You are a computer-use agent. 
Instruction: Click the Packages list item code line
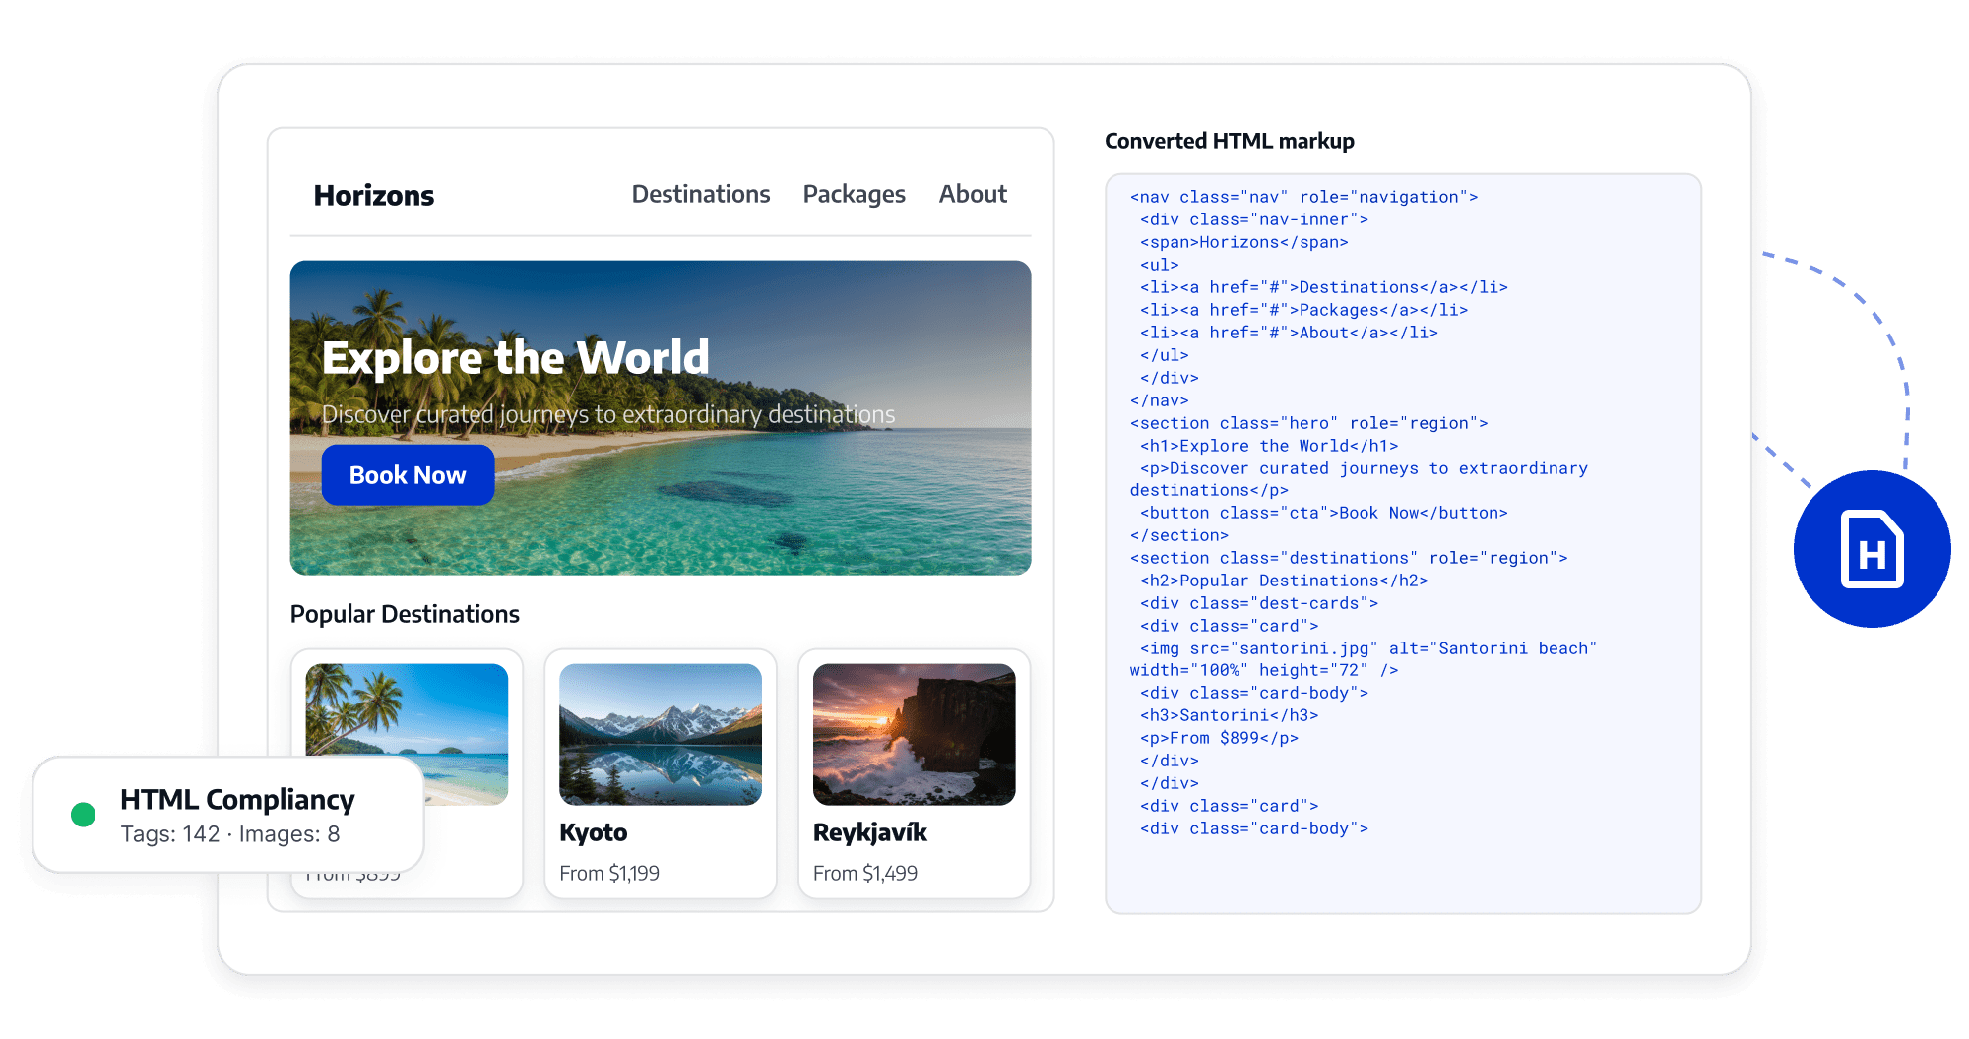[x=1304, y=310]
